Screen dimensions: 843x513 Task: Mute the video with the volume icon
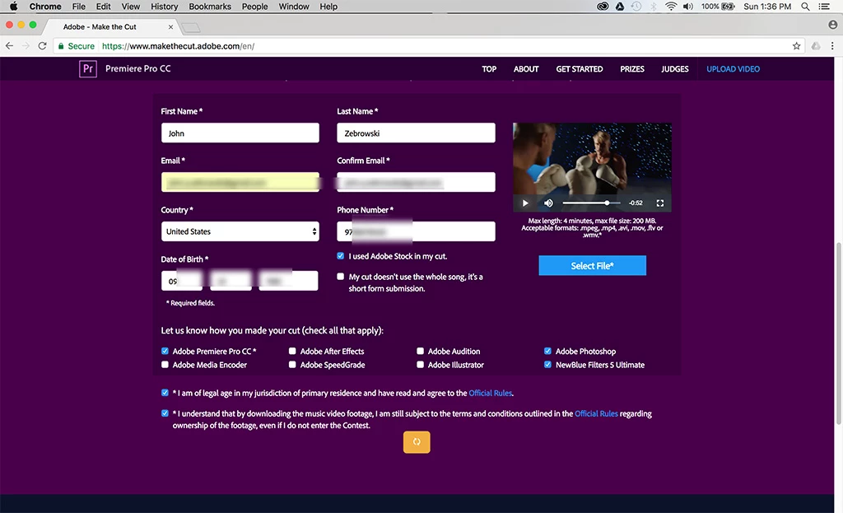pos(548,203)
